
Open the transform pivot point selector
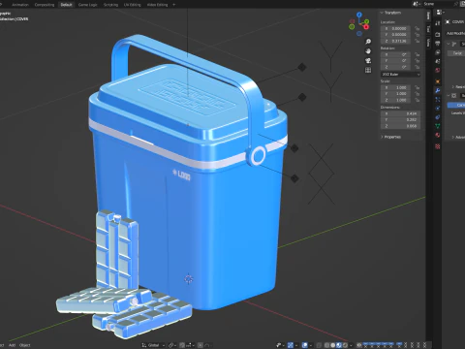pos(172,345)
